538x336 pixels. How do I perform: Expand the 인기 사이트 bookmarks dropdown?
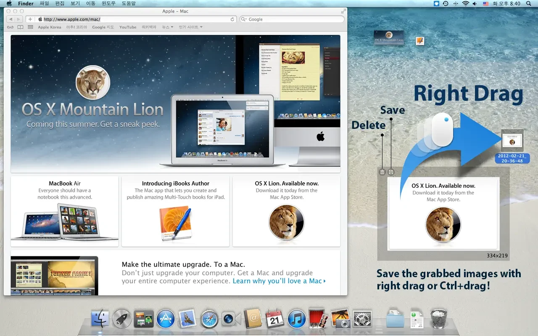point(191,27)
